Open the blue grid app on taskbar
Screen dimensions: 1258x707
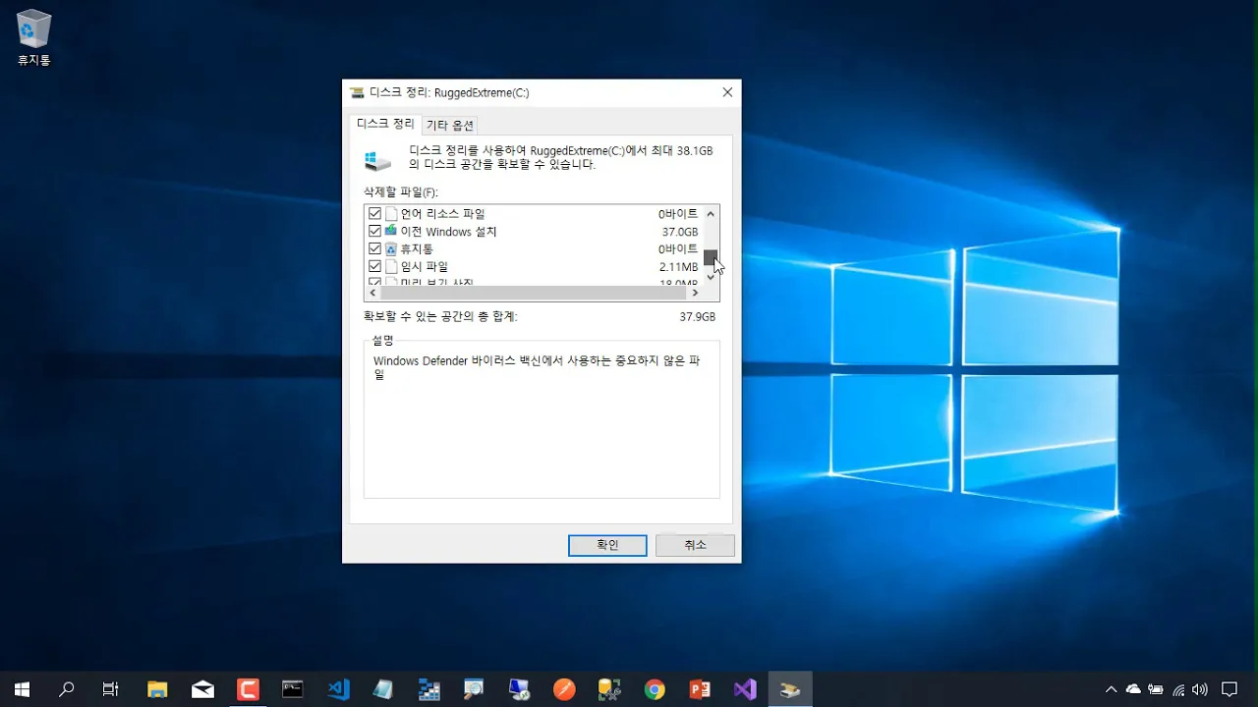point(429,689)
